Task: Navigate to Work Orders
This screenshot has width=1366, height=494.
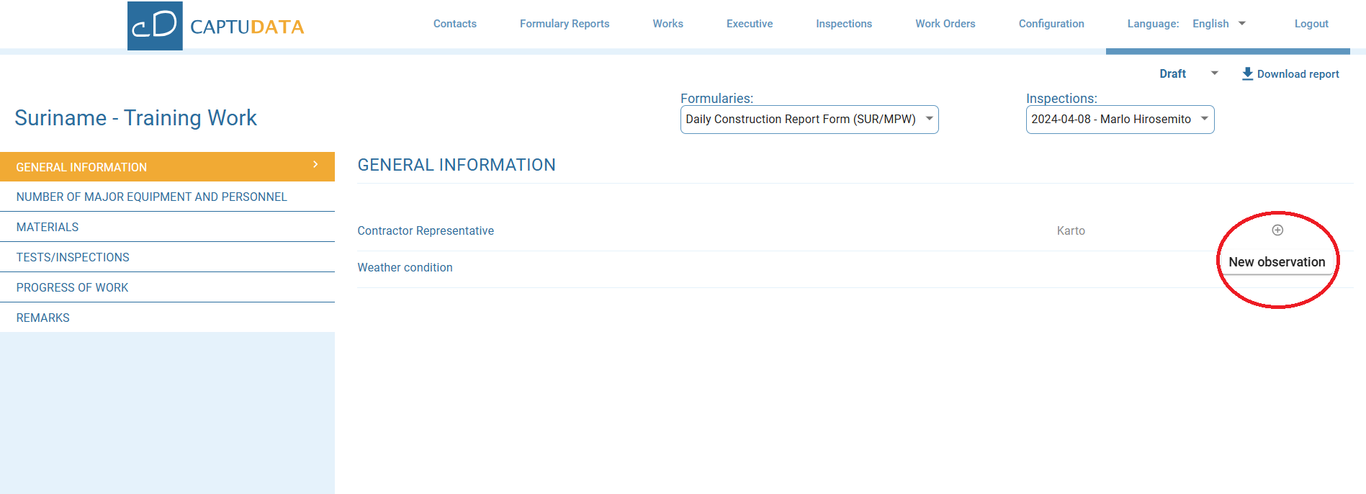Action: pos(945,24)
